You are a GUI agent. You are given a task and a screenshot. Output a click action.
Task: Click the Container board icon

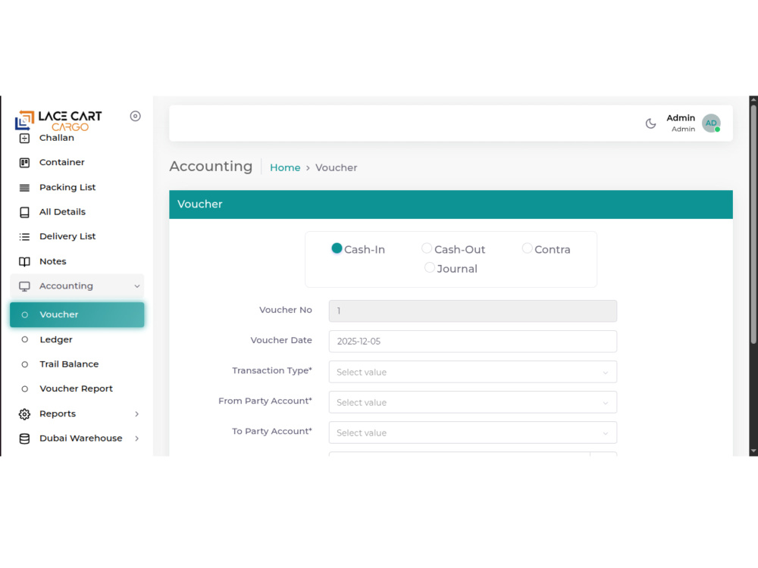point(25,163)
